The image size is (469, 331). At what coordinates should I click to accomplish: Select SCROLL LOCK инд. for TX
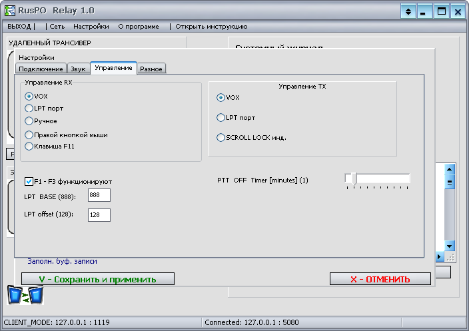point(221,137)
